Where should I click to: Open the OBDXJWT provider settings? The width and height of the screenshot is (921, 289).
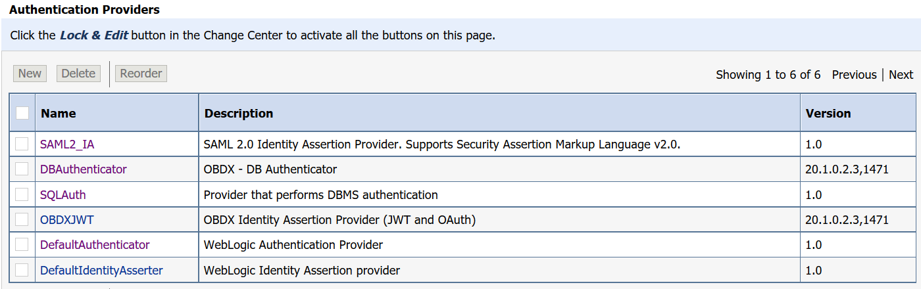point(67,220)
